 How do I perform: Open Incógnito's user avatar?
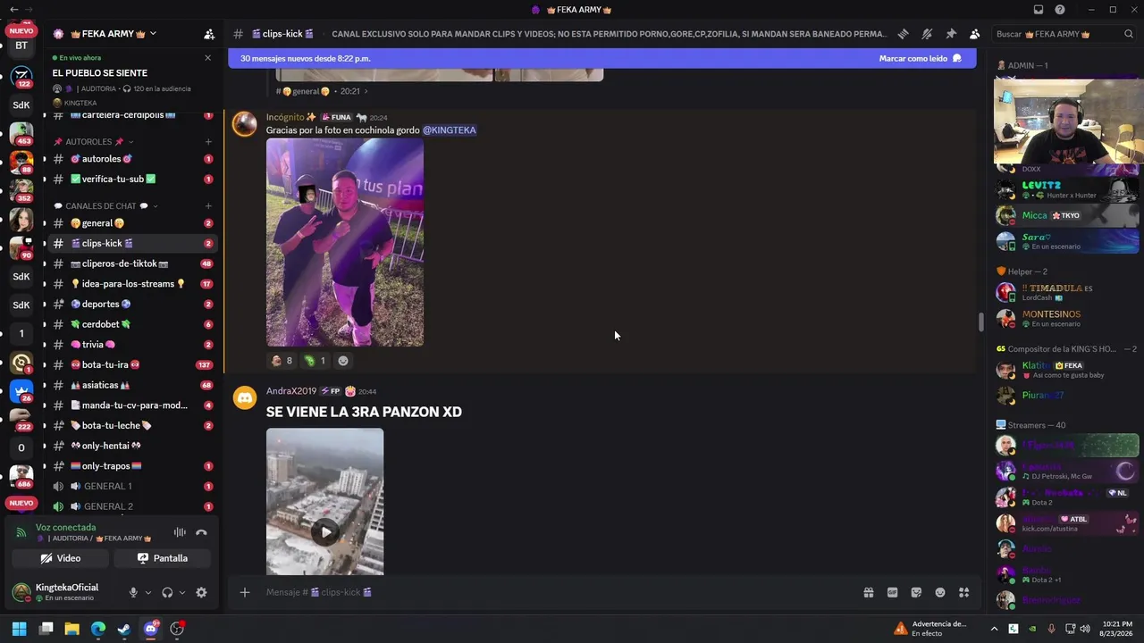click(245, 124)
